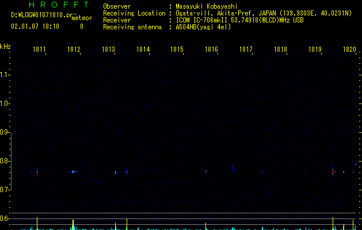Image resolution: width=362 pixels, height=230 pixels.
Task: Click the 1820 time axis label
Action: (x=349, y=49)
